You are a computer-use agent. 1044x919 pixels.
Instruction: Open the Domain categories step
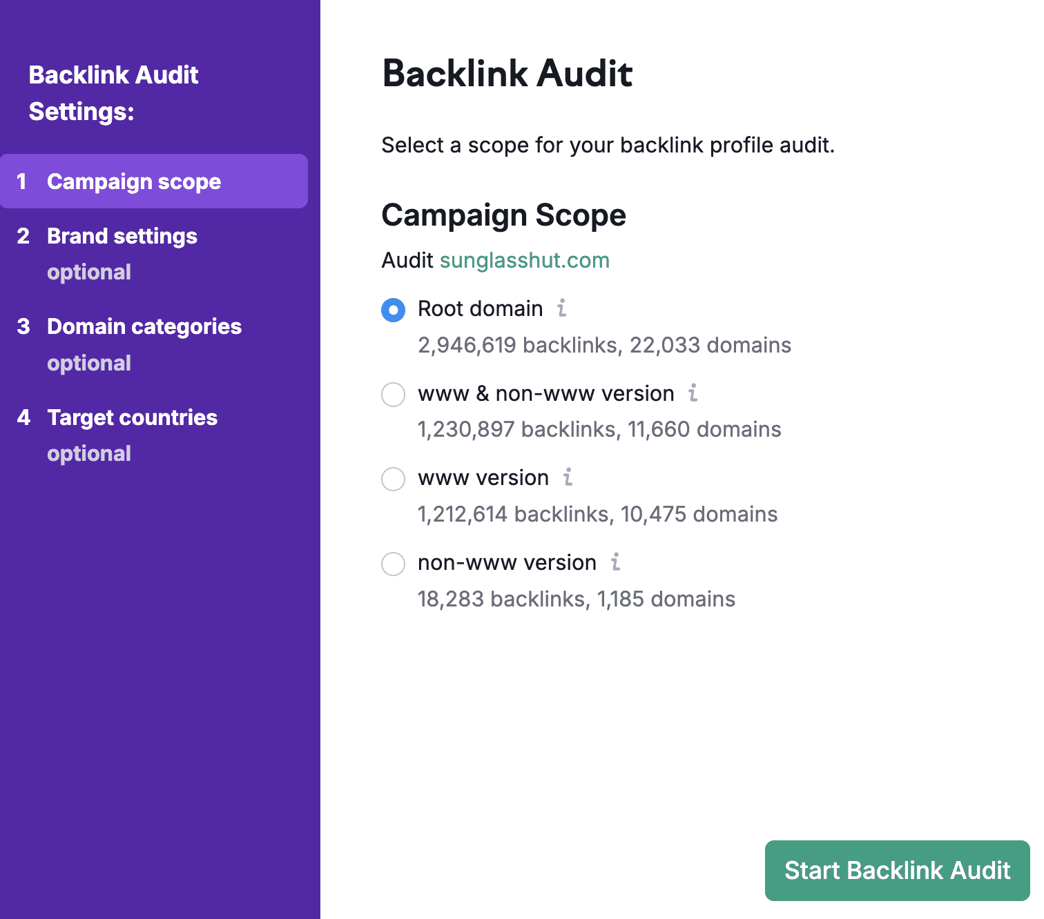pyautogui.click(x=144, y=326)
